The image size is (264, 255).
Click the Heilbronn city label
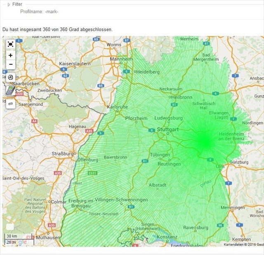pos(181,97)
